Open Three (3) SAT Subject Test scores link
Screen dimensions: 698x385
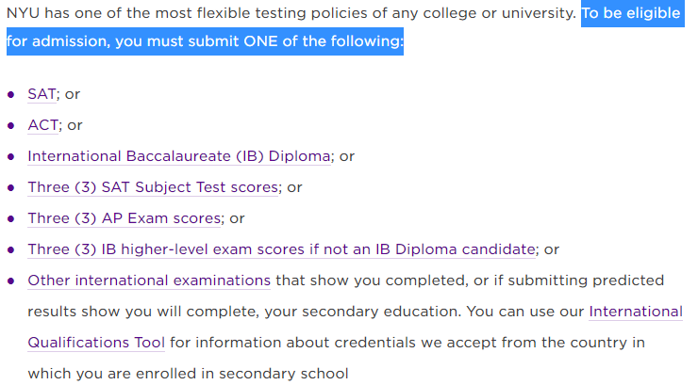click(153, 187)
